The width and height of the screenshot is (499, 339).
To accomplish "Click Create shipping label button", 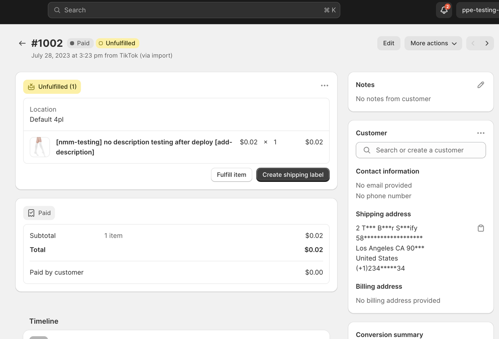I will [x=293, y=175].
